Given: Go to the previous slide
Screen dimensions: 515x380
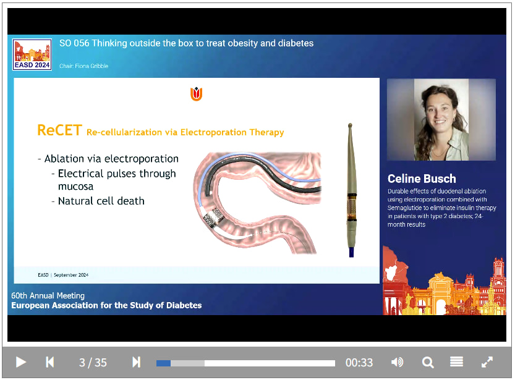Looking at the screenshot, I should click(50, 362).
